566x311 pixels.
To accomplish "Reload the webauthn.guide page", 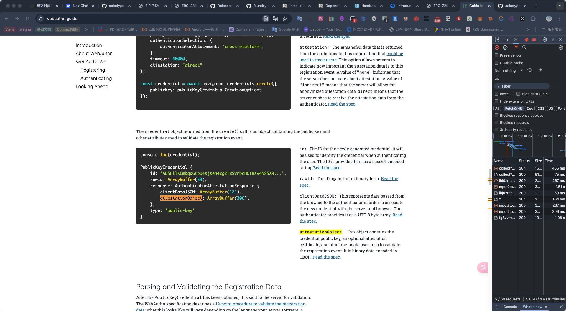I will pyautogui.click(x=28, y=19).
